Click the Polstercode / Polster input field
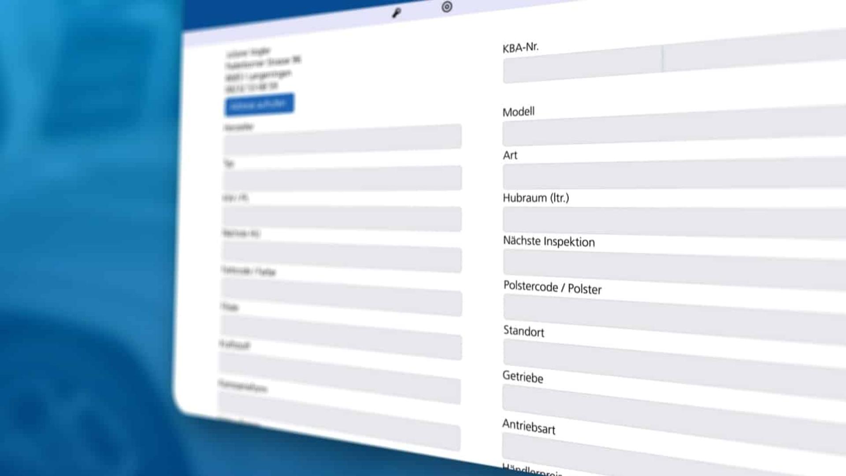 (x=674, y=320)
